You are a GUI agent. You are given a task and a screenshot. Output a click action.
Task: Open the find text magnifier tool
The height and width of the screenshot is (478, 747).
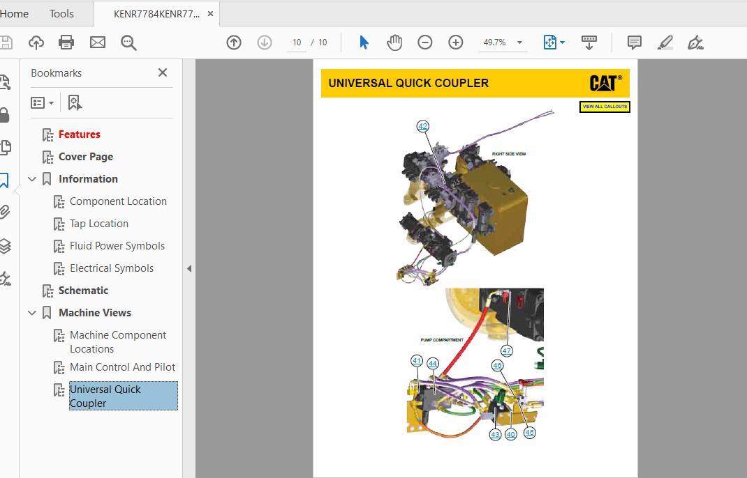click(128, 43)
